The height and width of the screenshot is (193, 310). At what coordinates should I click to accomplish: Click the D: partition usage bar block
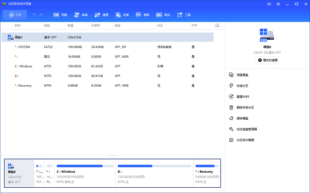tap(155, 173)
